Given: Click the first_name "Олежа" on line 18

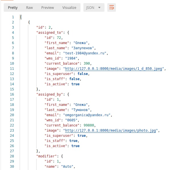Looking at the screenshot, I should (x=81, y=105).
